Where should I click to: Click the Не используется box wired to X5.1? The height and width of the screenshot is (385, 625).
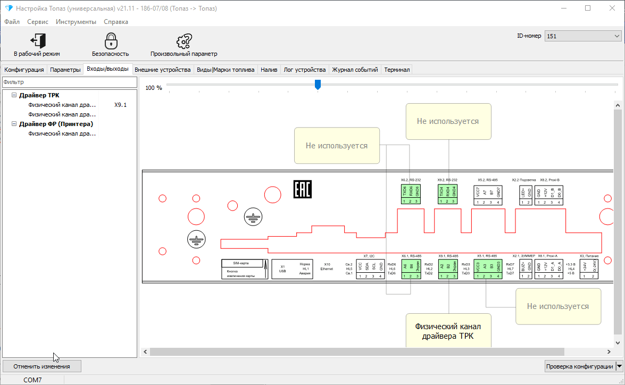(558, 306)
